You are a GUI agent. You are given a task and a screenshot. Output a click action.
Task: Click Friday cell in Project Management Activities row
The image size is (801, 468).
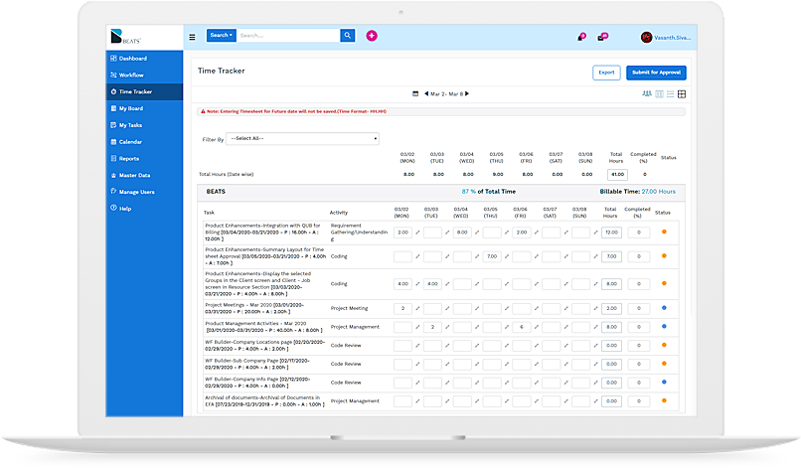(522, 327)
